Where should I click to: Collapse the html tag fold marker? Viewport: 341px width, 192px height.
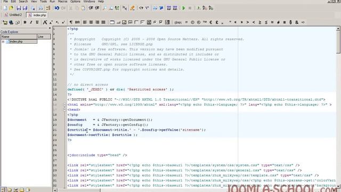pos(64,105)
